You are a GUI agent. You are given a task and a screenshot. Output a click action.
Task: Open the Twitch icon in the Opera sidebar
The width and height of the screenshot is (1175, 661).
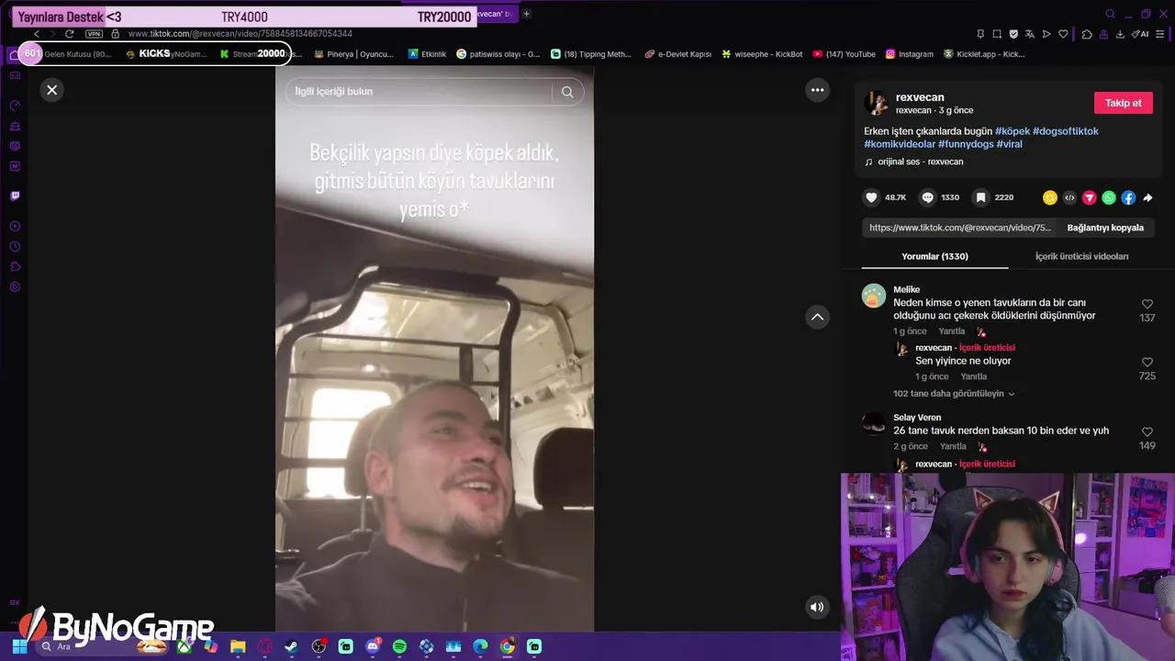(x=15, y=196)
